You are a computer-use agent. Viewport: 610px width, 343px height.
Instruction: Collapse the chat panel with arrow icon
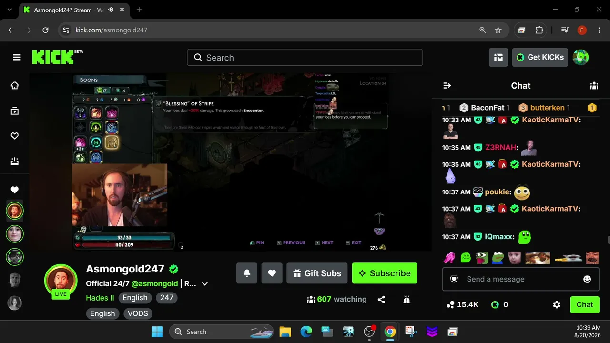447,86
